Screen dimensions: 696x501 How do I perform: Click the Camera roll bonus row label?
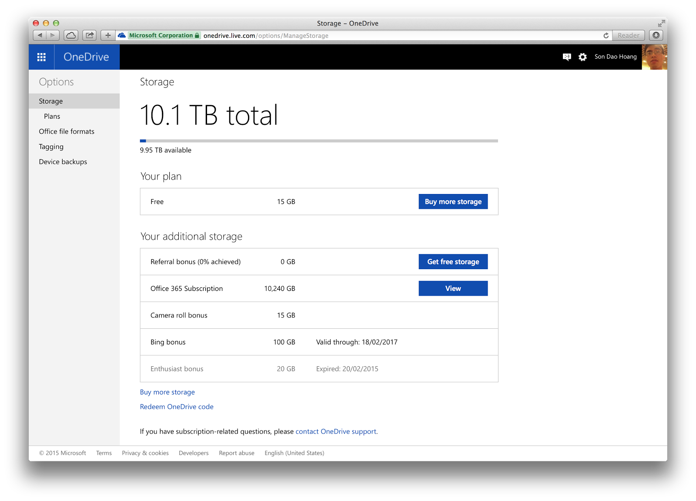(x=179, y=315)
